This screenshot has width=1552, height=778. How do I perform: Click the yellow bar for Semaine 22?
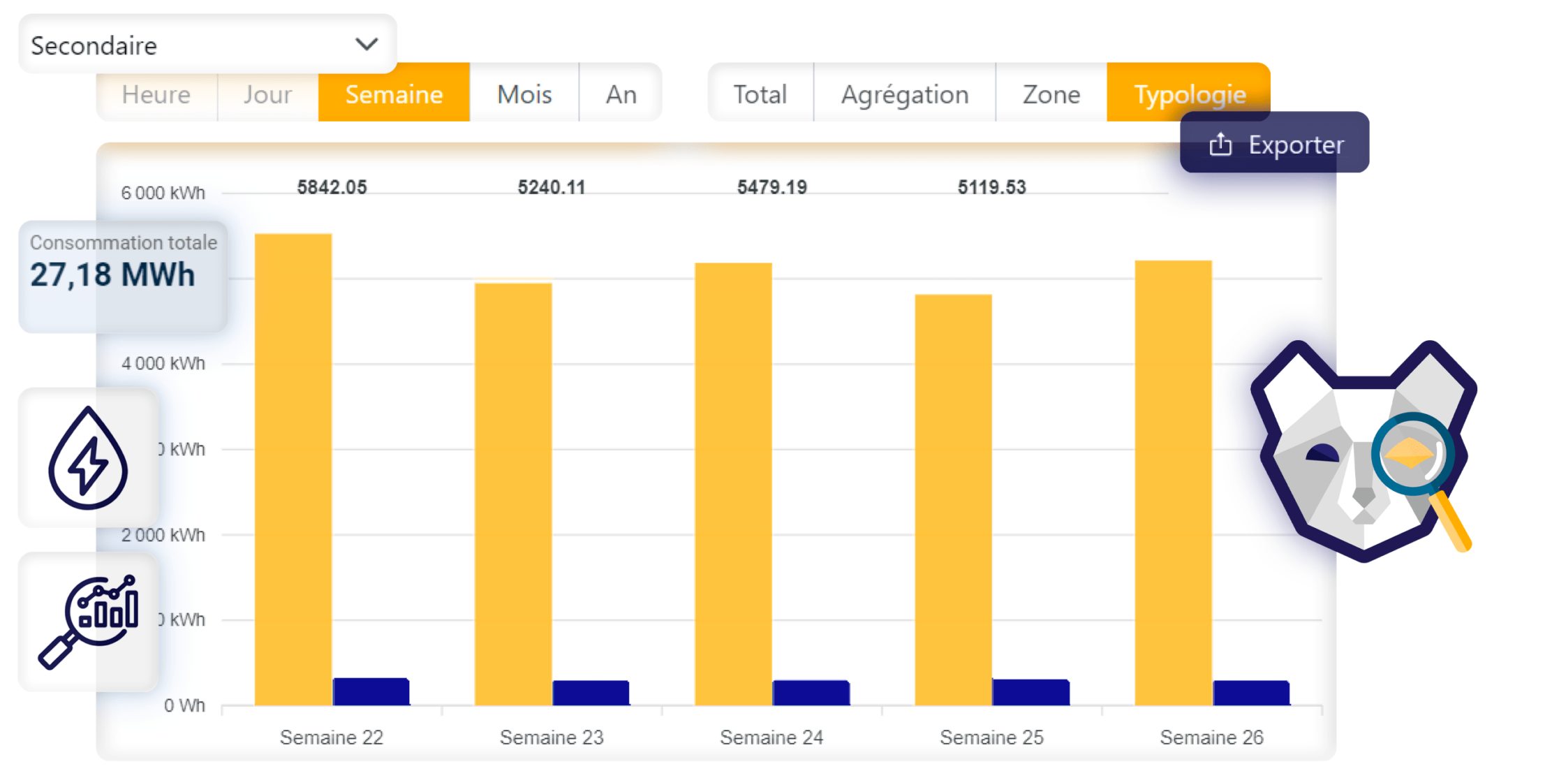click(293, 468)
